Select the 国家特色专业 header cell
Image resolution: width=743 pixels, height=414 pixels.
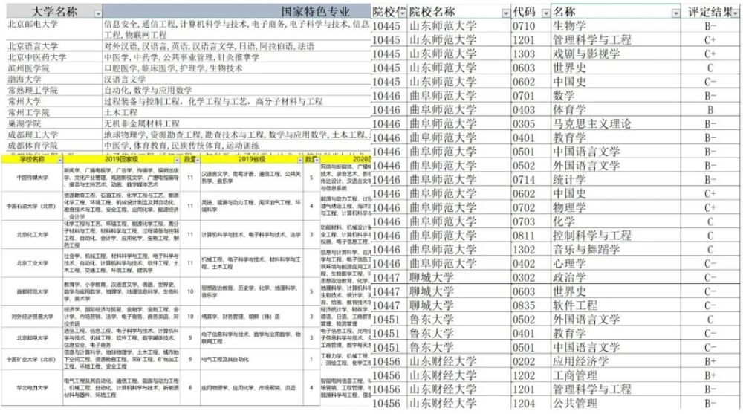point(237,11)
